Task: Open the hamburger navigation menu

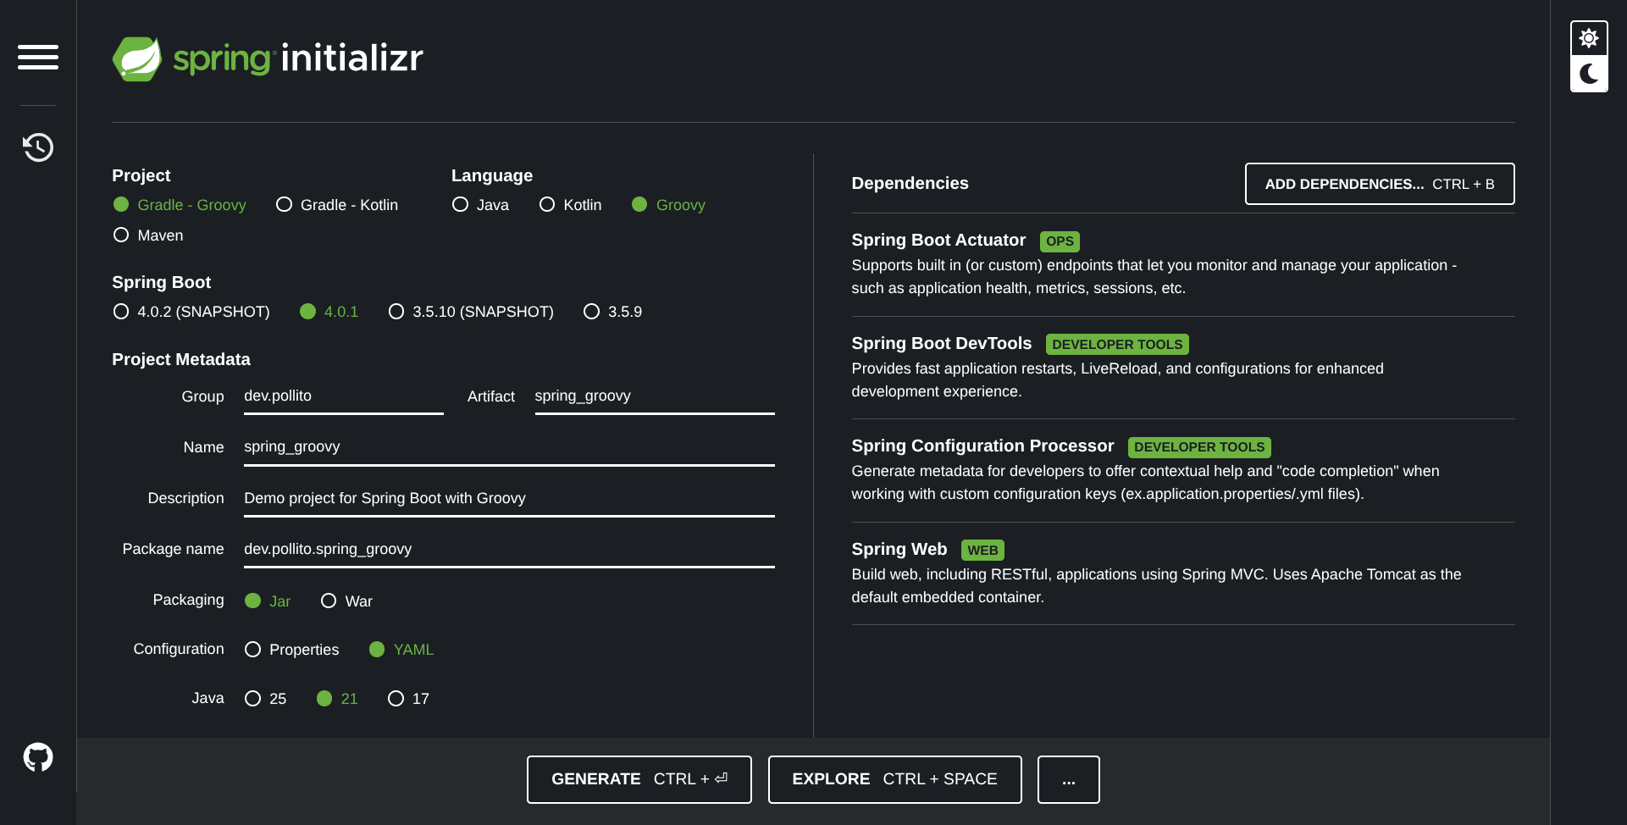Action: point(38,57)
